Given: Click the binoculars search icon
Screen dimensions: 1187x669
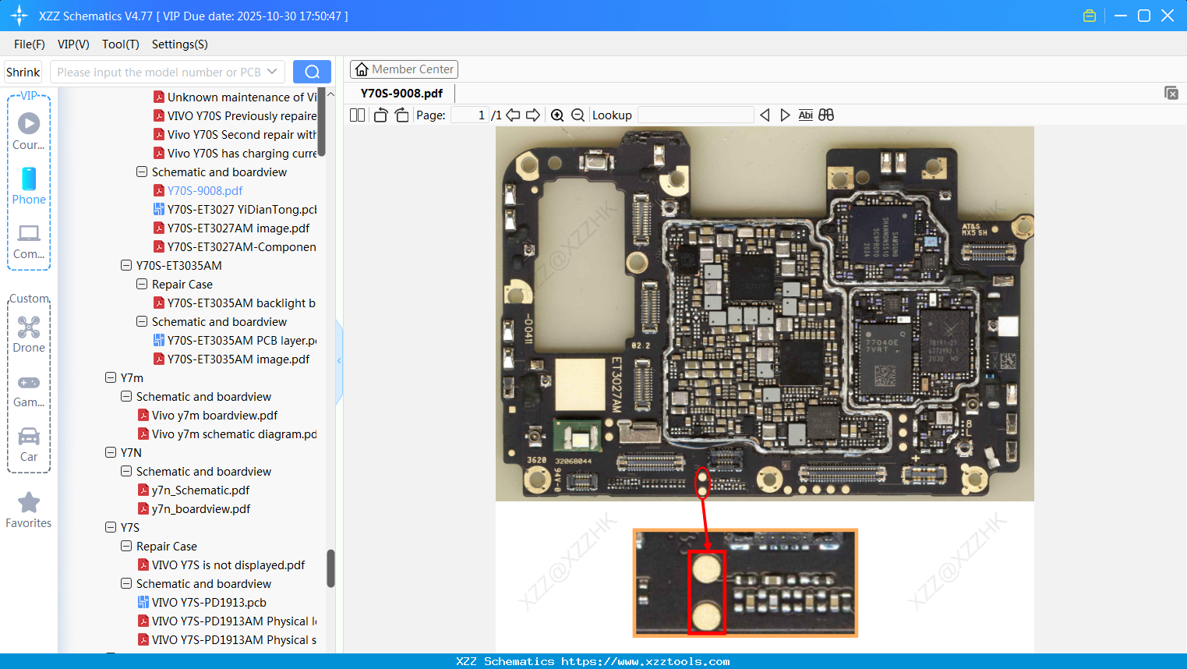Looking at the screenshot, I should pyautogui.click(x=826, y=115).
